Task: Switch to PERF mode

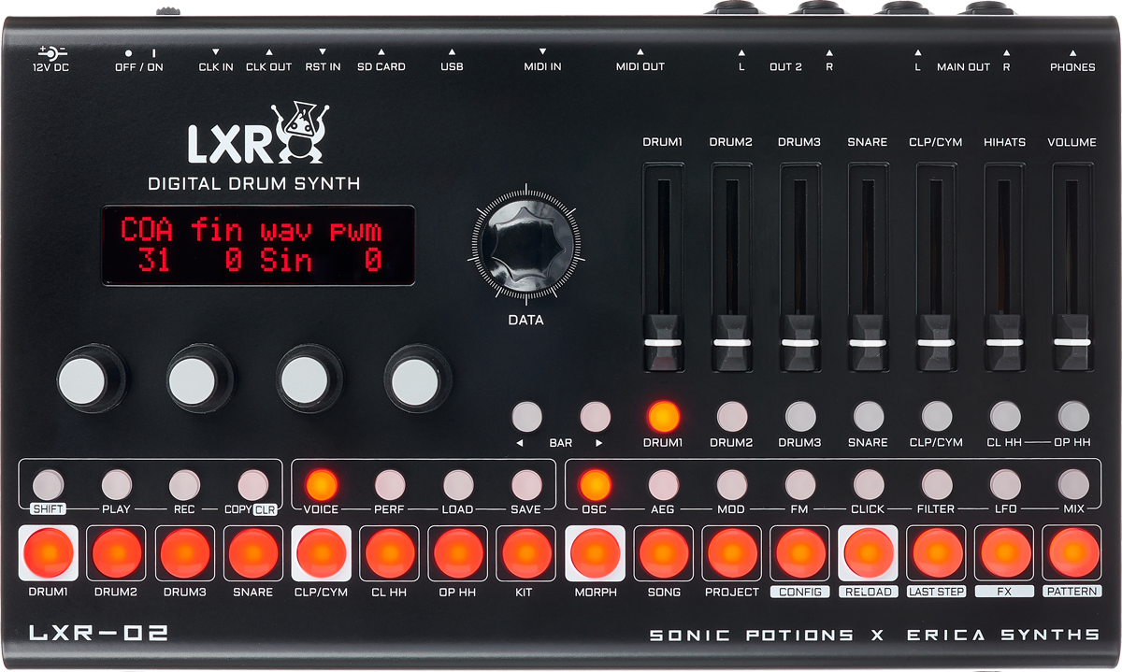Action: pyautogui.click(x=390, y=484)
